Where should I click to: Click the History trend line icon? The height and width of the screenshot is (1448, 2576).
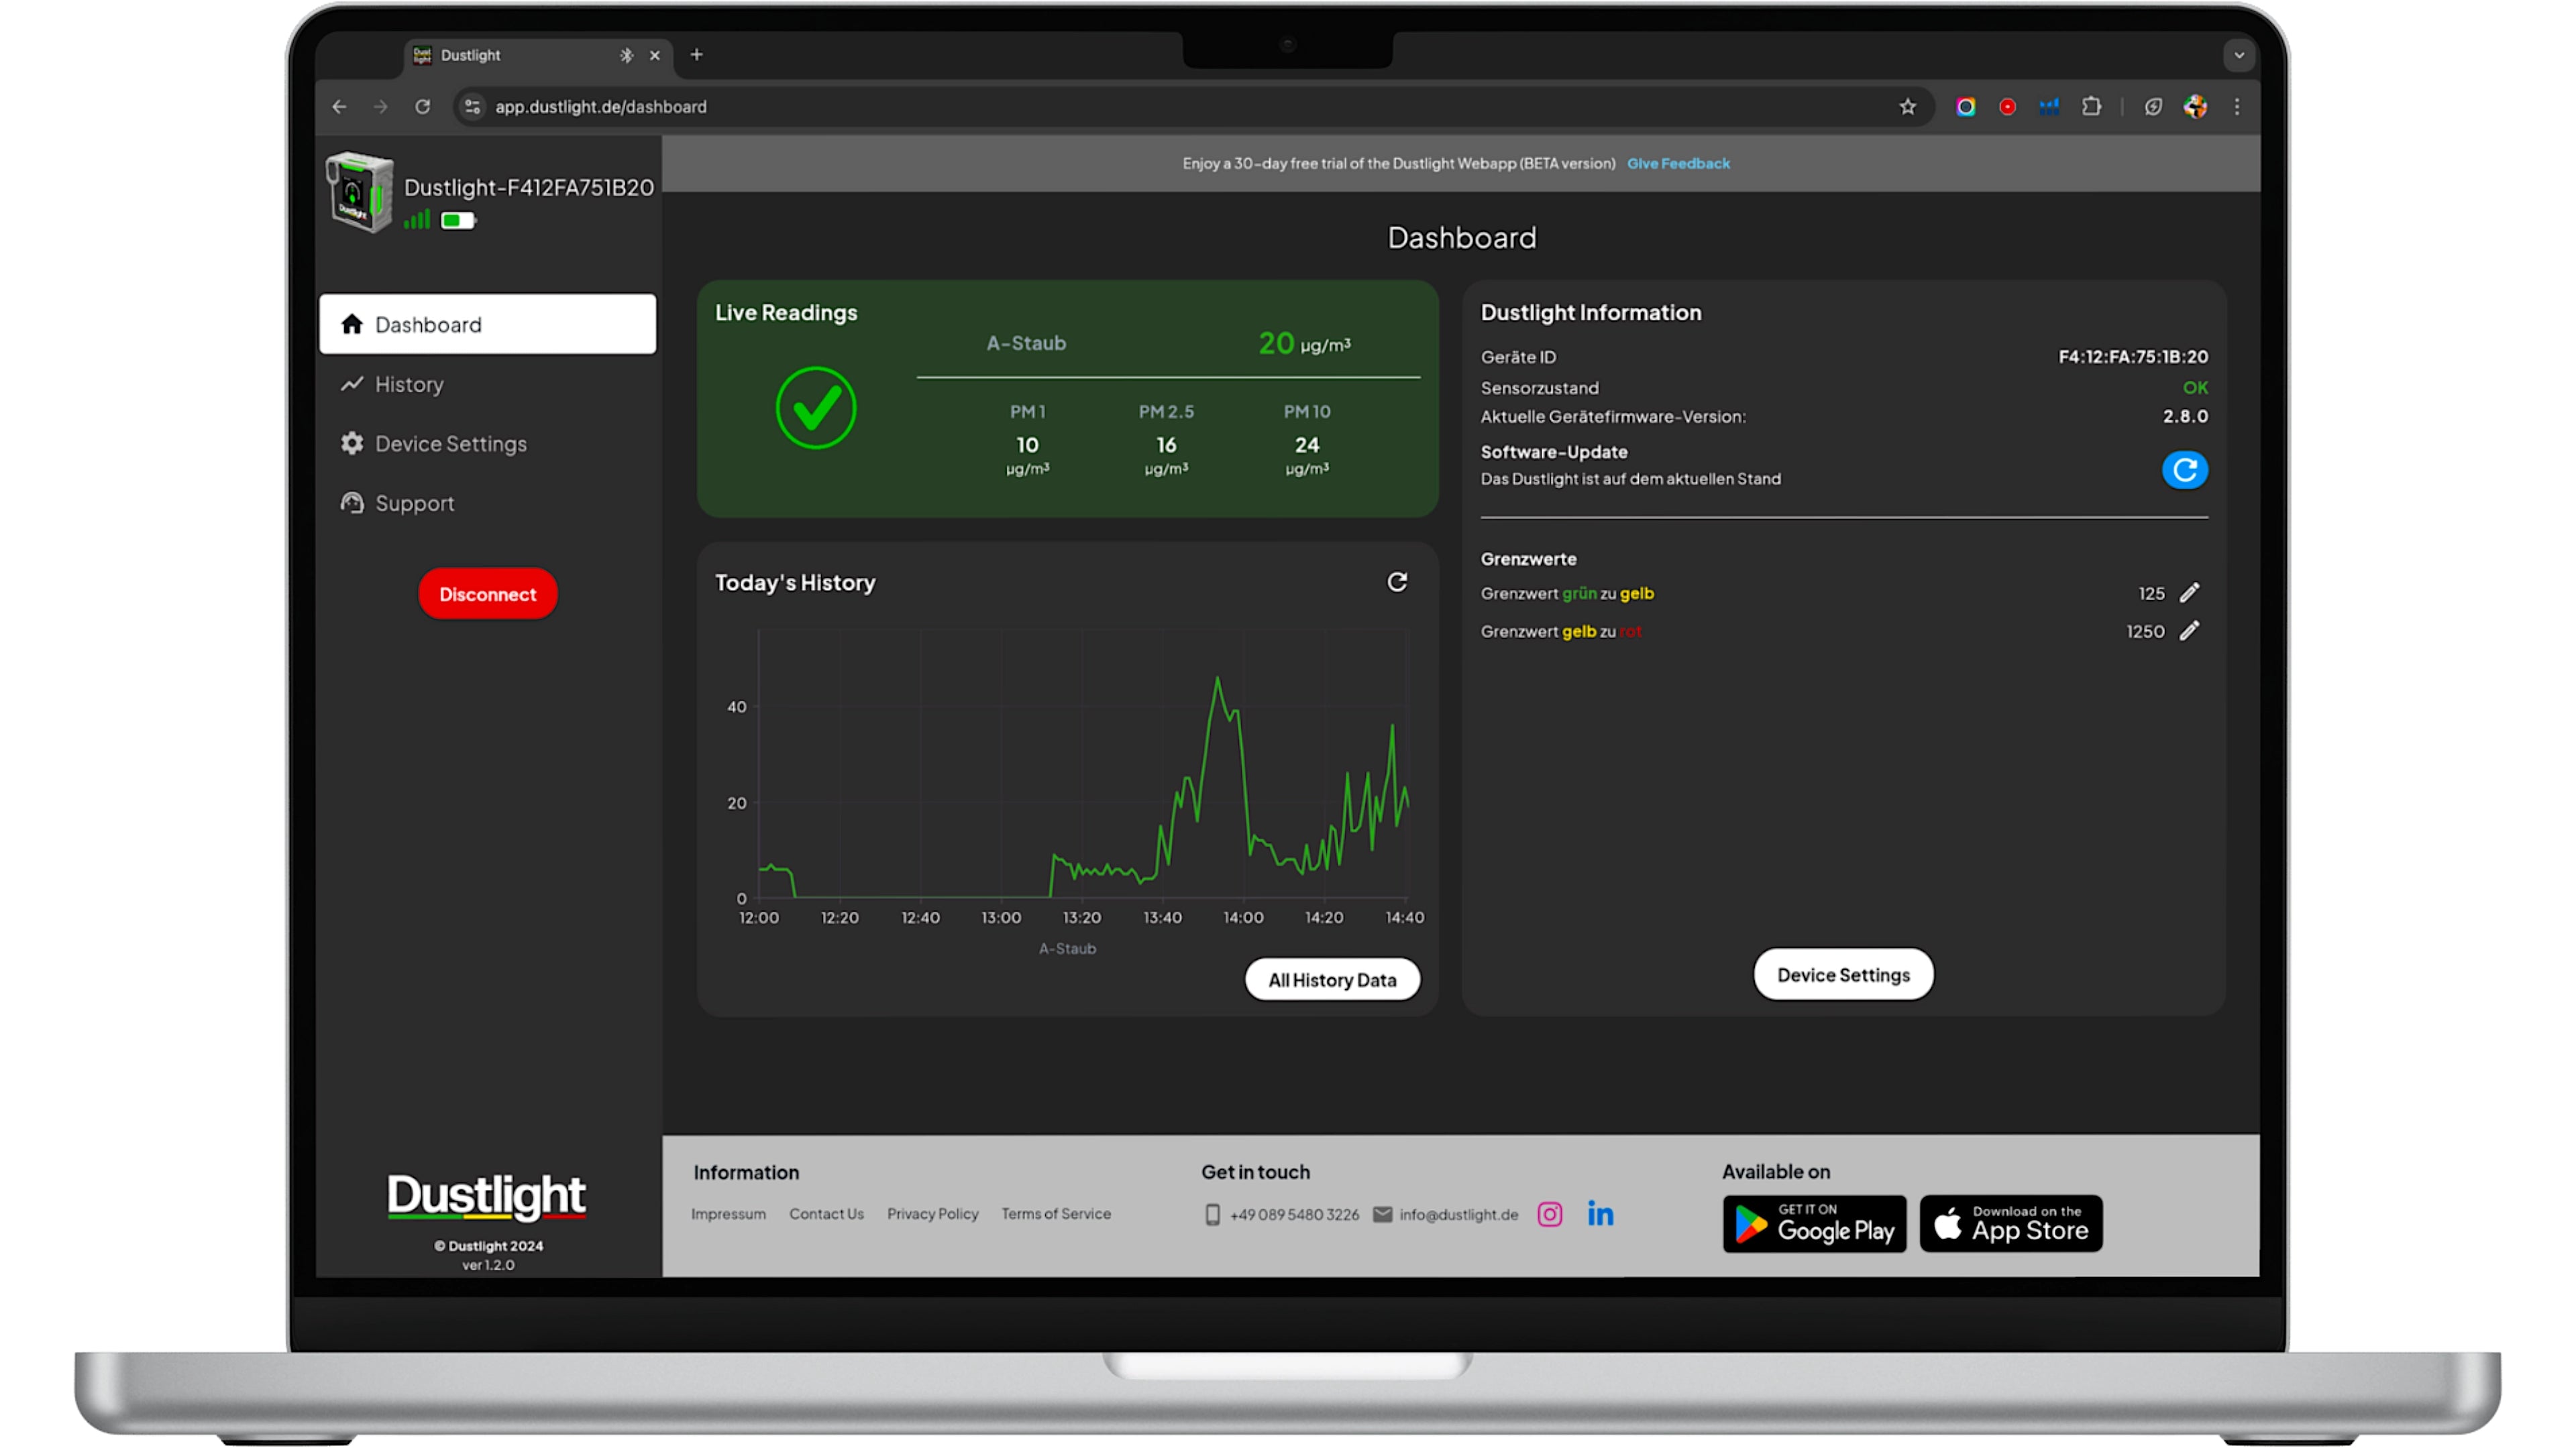coord(351,383)
